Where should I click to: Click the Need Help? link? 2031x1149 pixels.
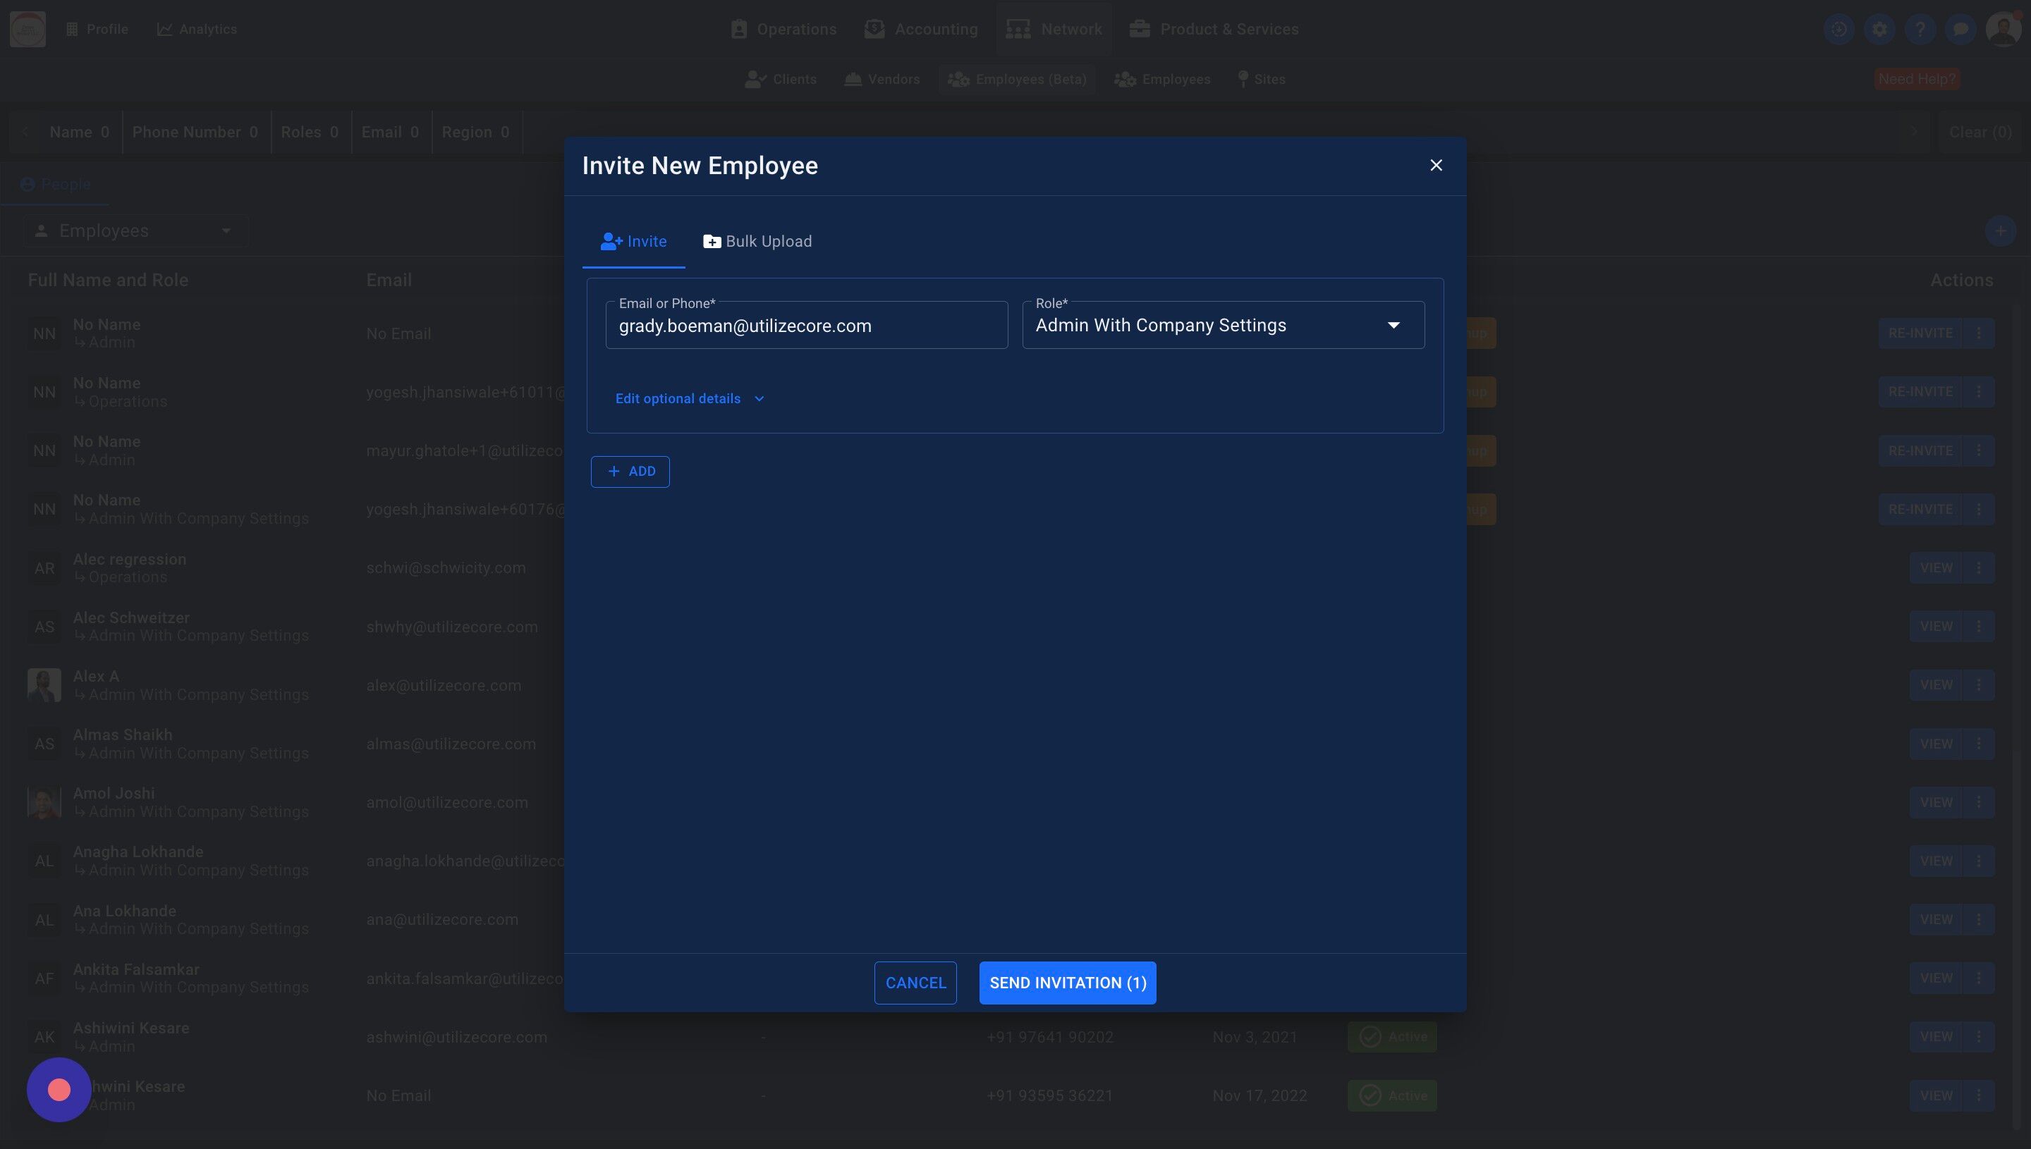tap(1916, 79)
